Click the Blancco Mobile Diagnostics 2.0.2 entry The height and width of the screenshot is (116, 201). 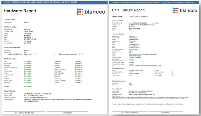(71, 54)
